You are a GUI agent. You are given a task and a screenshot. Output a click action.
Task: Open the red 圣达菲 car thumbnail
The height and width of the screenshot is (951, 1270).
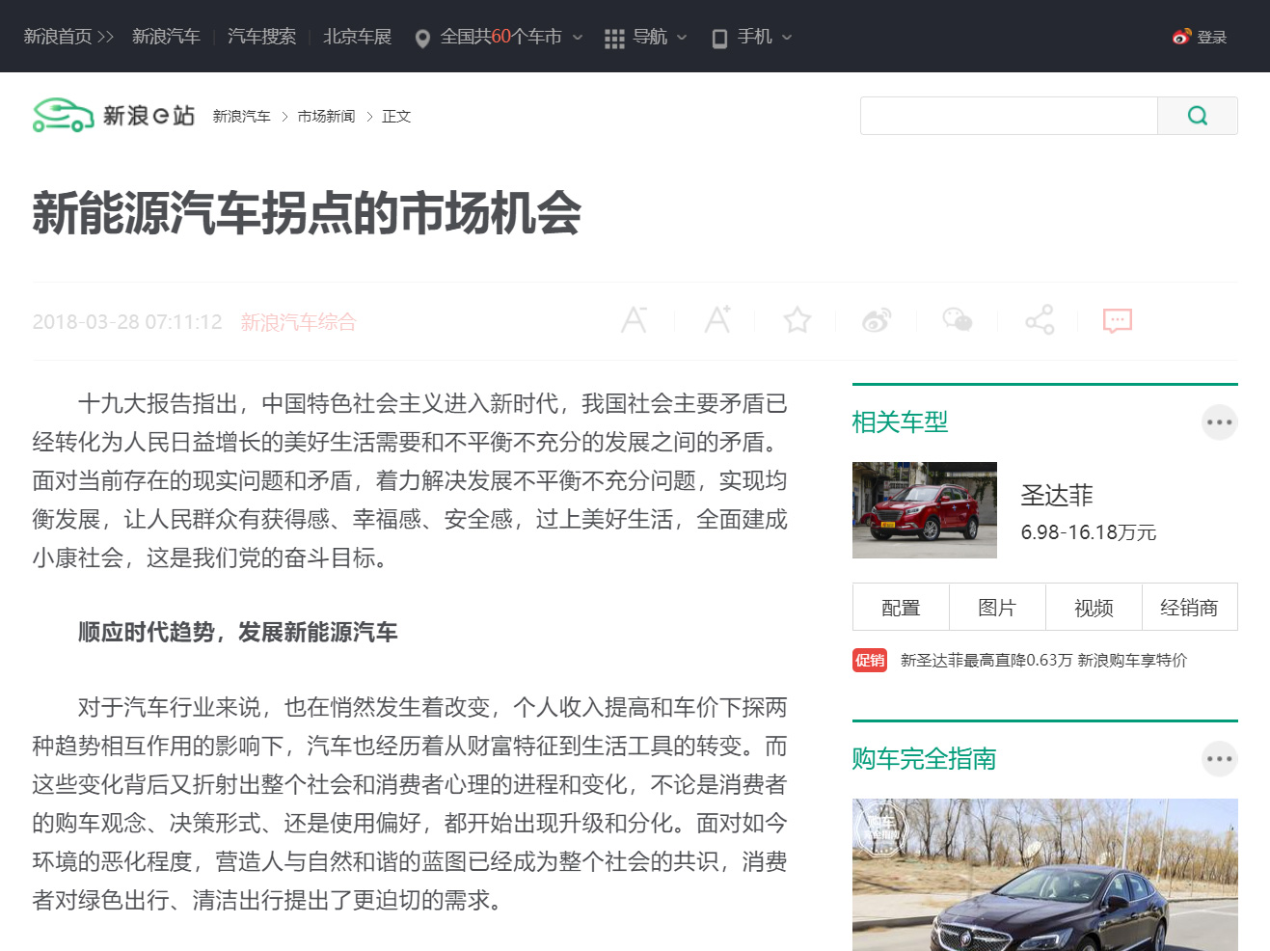924,510
